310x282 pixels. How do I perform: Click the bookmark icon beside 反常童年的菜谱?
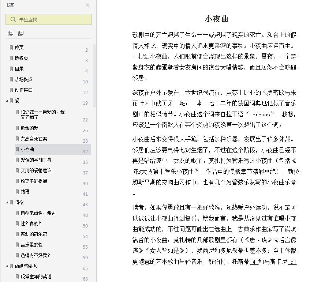[17, 277]
